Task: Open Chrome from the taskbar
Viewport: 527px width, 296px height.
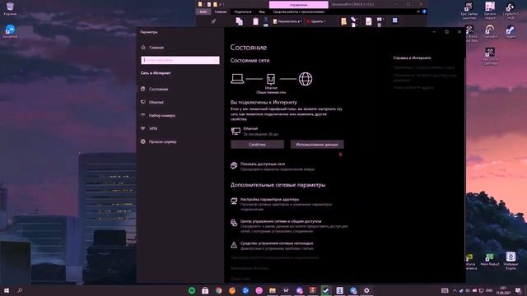Action: point(218,290)
